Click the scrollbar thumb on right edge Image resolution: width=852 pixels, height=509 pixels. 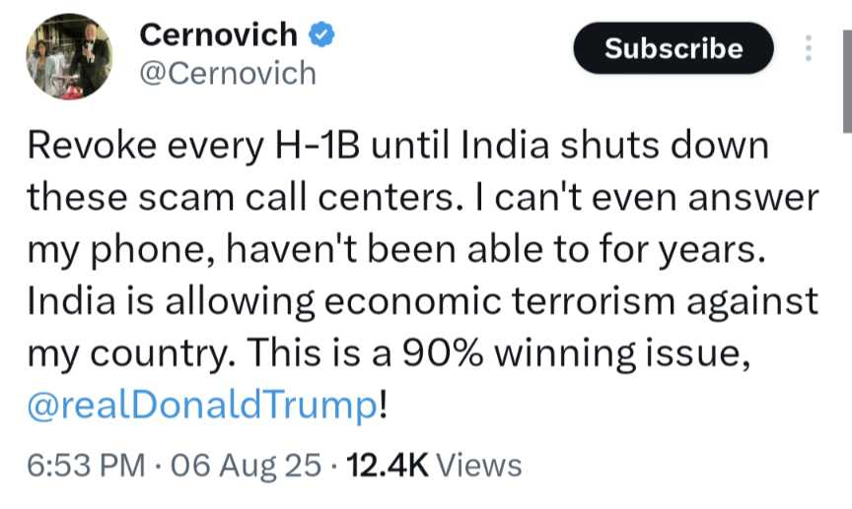(x=847, y=82)
